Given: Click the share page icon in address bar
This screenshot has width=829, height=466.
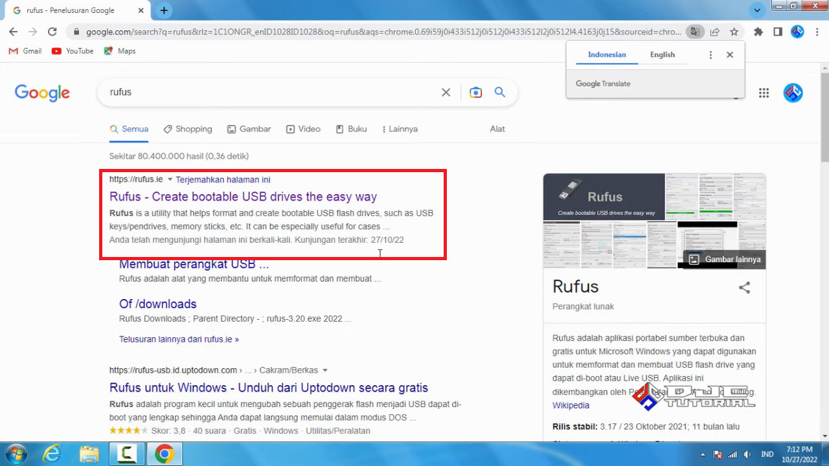Looking at the screenshot, I should (x=714, y=32).
